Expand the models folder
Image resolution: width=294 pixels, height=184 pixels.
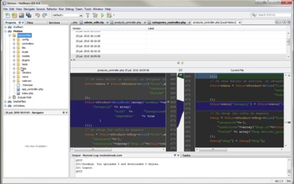[x=14, y=56]
